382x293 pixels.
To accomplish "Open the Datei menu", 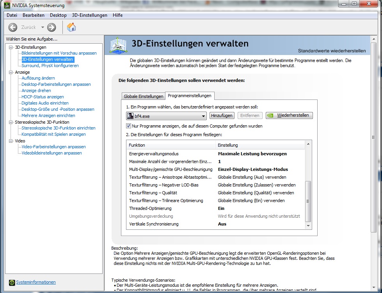I will 12,15.
